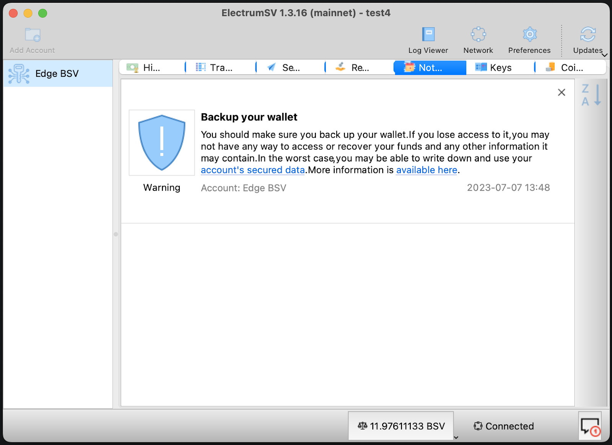Switch to the Keys tab
The width and height of the screenshot is (612, 445).
tap(500, 68)
